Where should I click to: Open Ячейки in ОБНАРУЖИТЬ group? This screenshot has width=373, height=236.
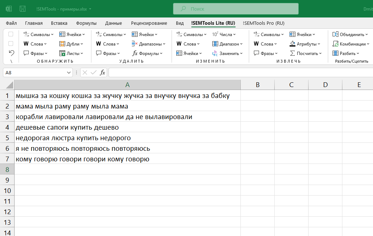(x=72, y=35)
